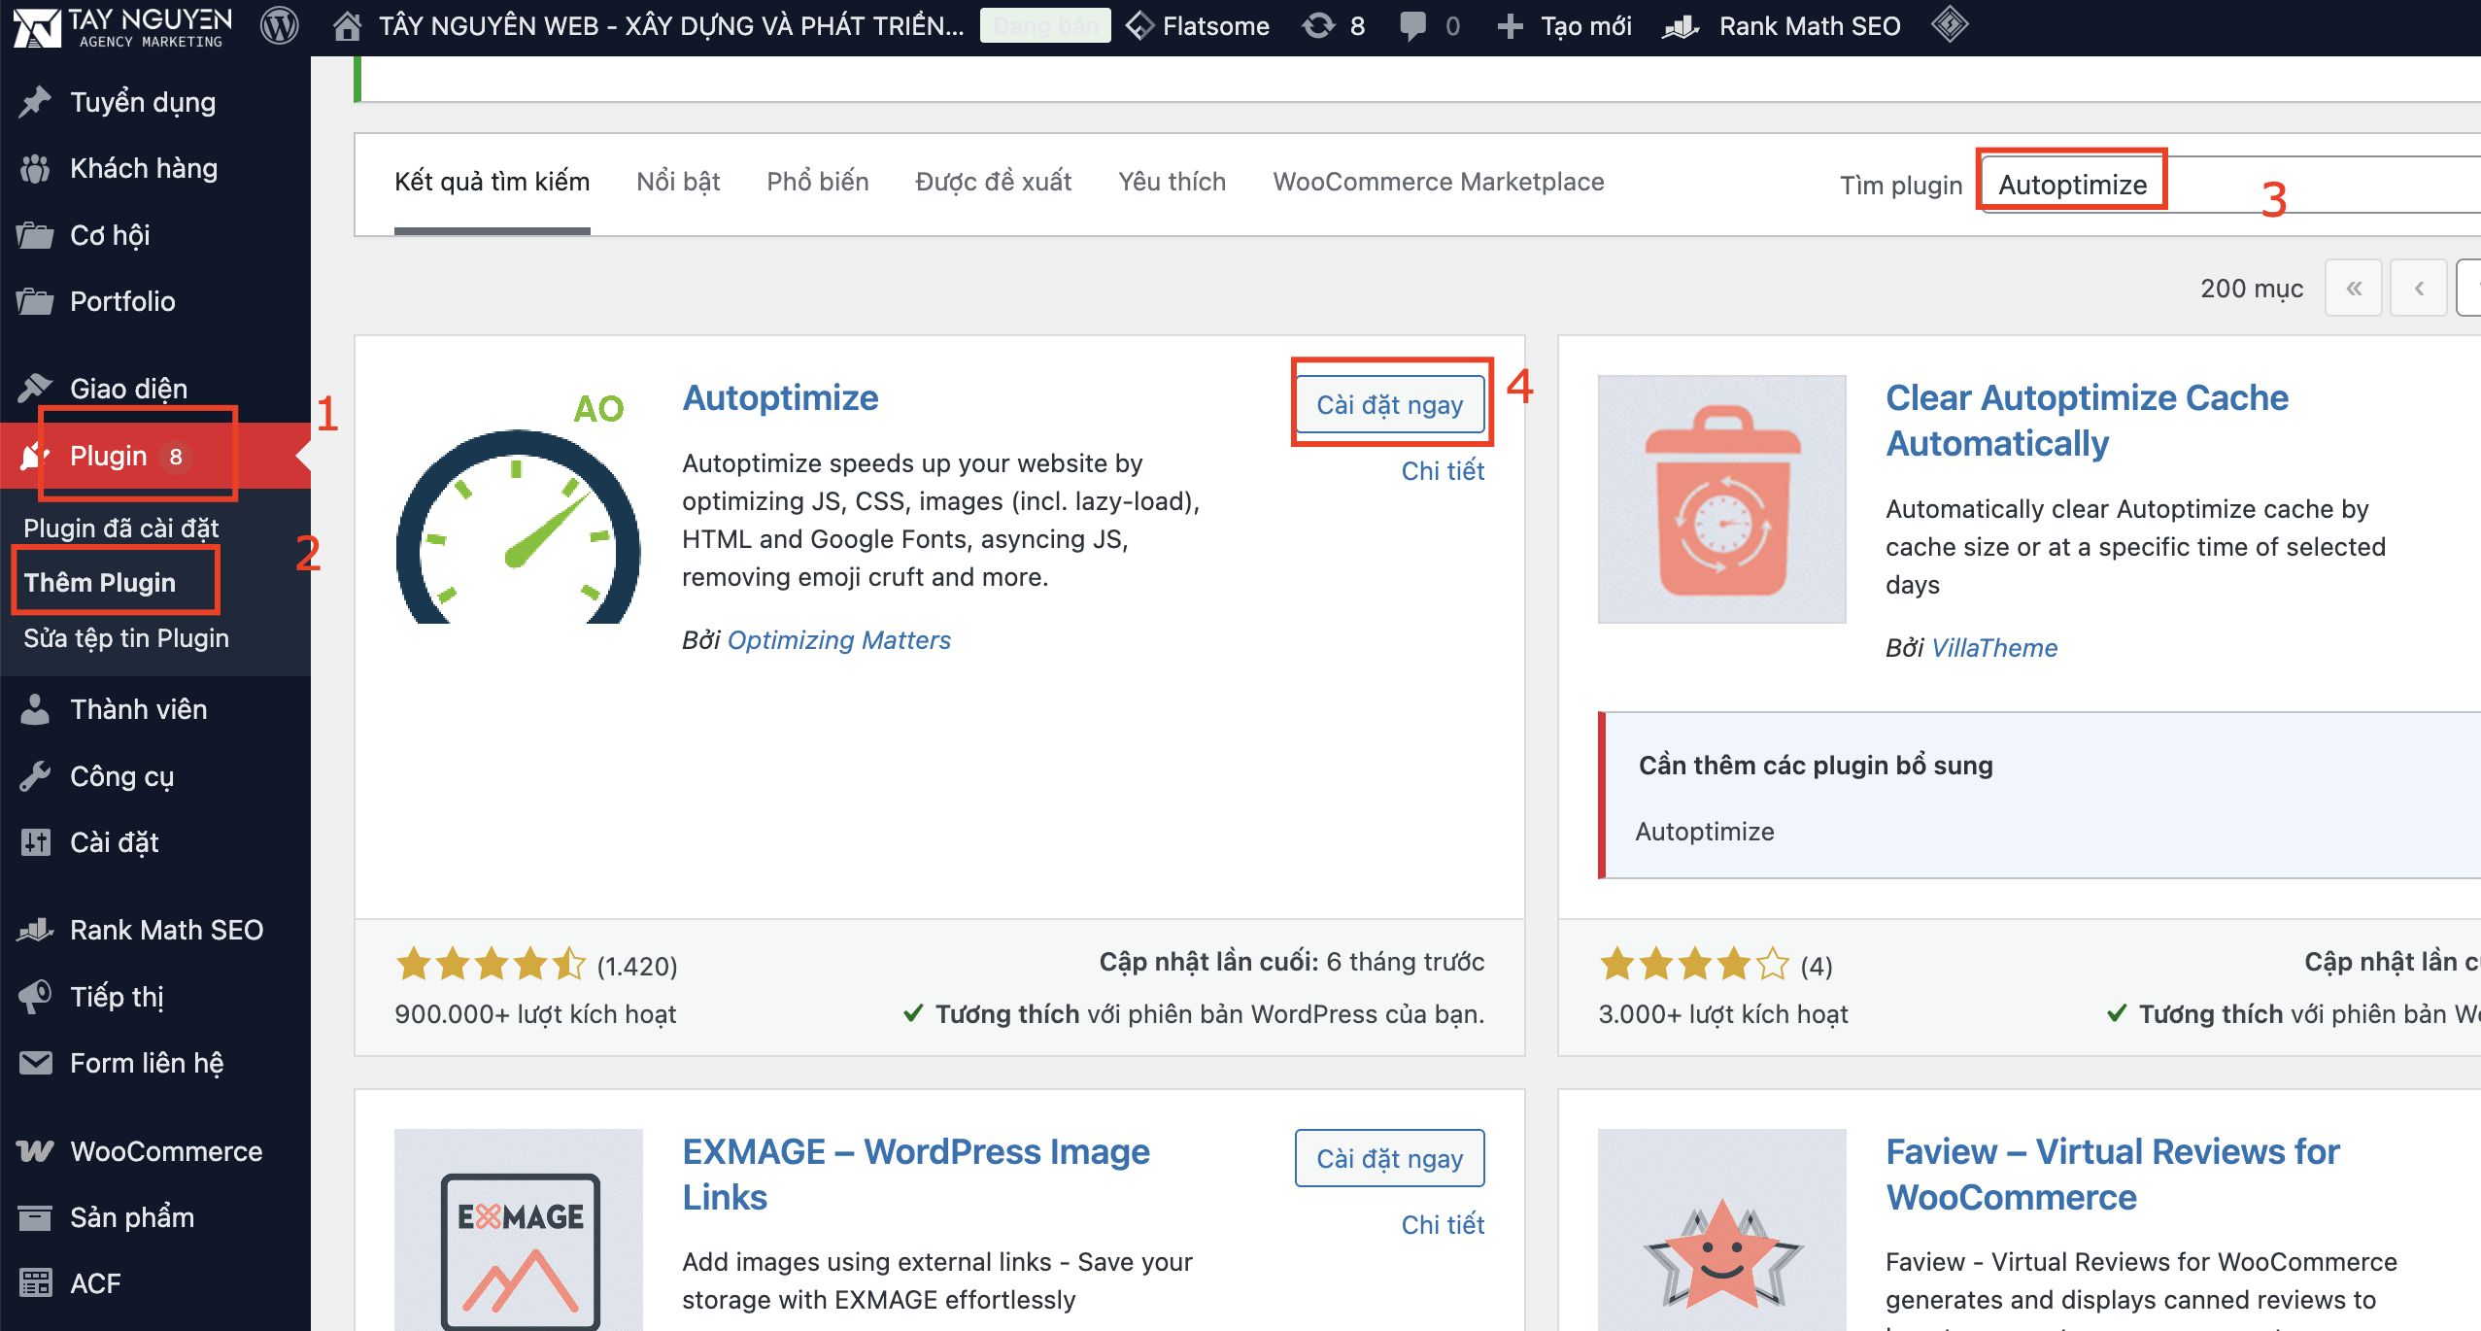
Task: Open the Tiếp thị marketing menu
Action: tap(117, 996)
